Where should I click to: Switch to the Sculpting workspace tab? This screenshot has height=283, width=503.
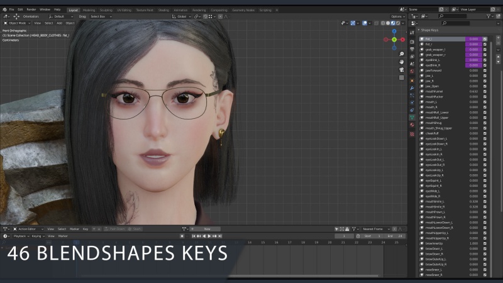click(106, 10)
